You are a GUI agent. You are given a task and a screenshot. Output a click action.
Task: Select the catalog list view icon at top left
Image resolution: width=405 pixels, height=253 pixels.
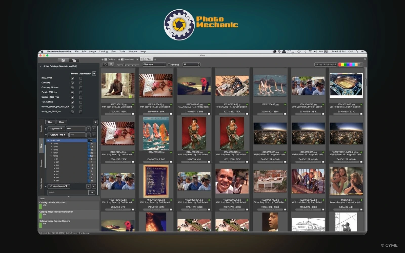pos(74,60)
